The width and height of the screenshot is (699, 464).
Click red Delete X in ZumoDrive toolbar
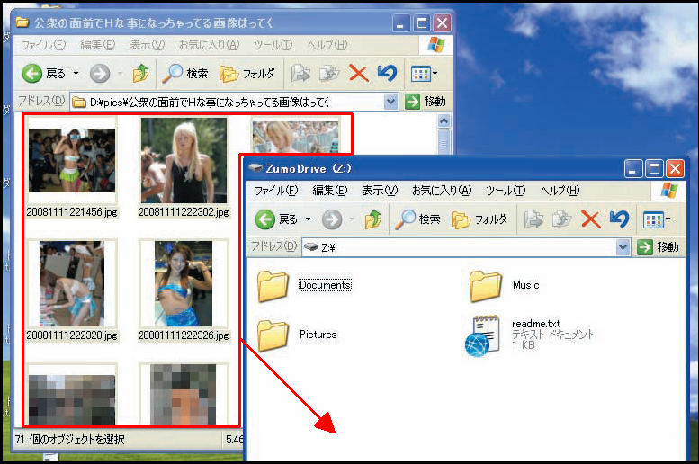point(591,219)
